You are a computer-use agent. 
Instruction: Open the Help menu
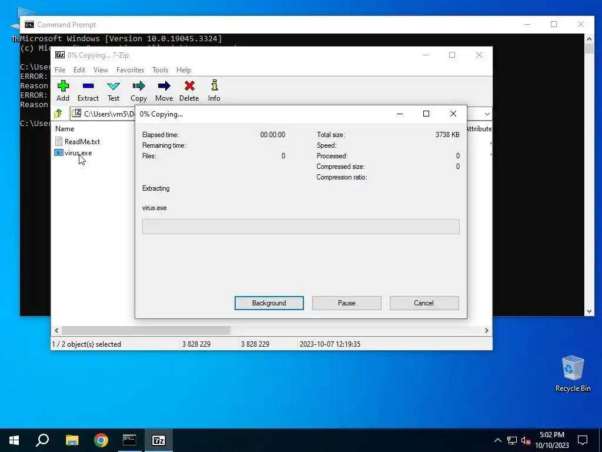[x=183, y=70]
